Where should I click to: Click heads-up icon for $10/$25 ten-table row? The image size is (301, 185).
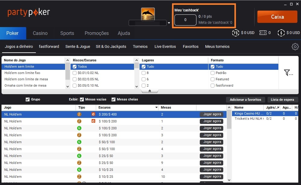point(79,177)
